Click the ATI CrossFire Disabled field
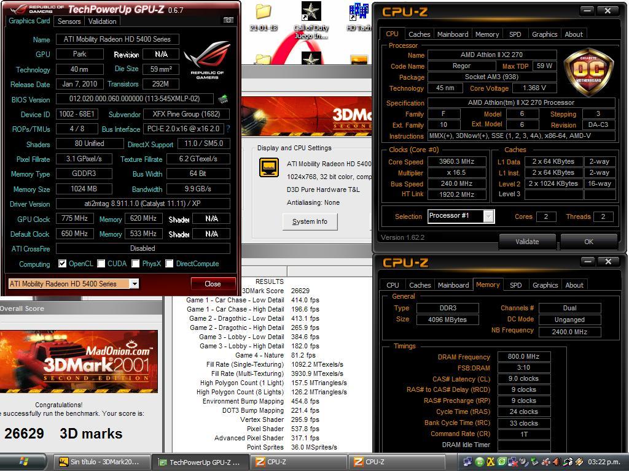The height and width of the screenshot is (471, 629). tap(143, 248)
